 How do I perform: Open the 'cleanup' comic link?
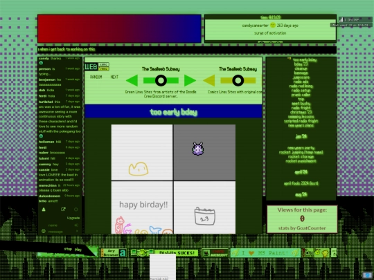301,68
